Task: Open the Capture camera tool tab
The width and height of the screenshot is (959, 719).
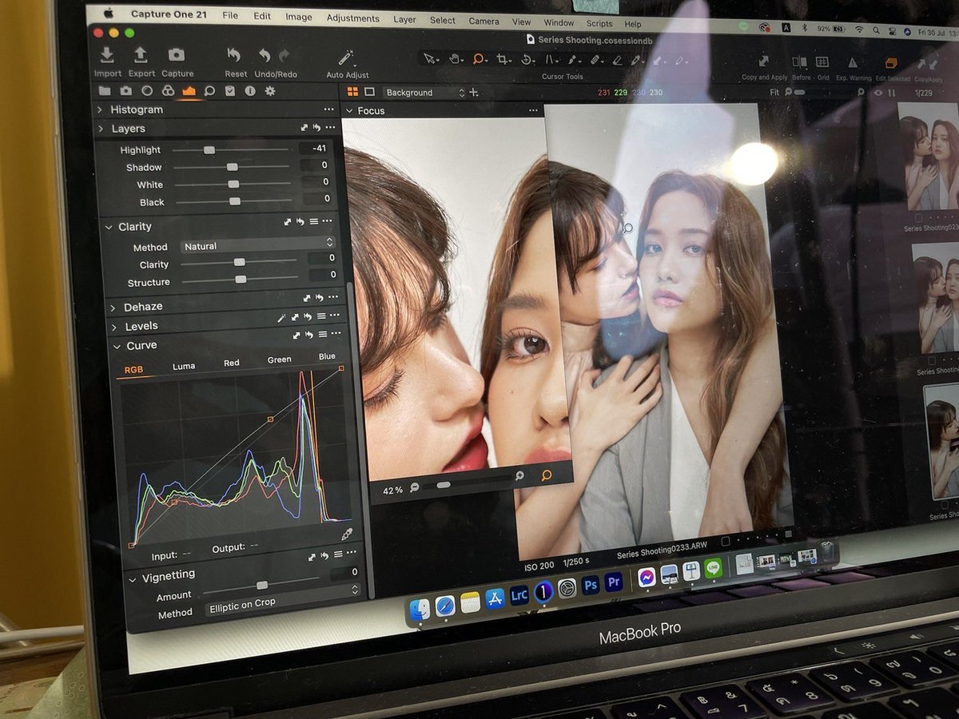Action: click(125, 91)
